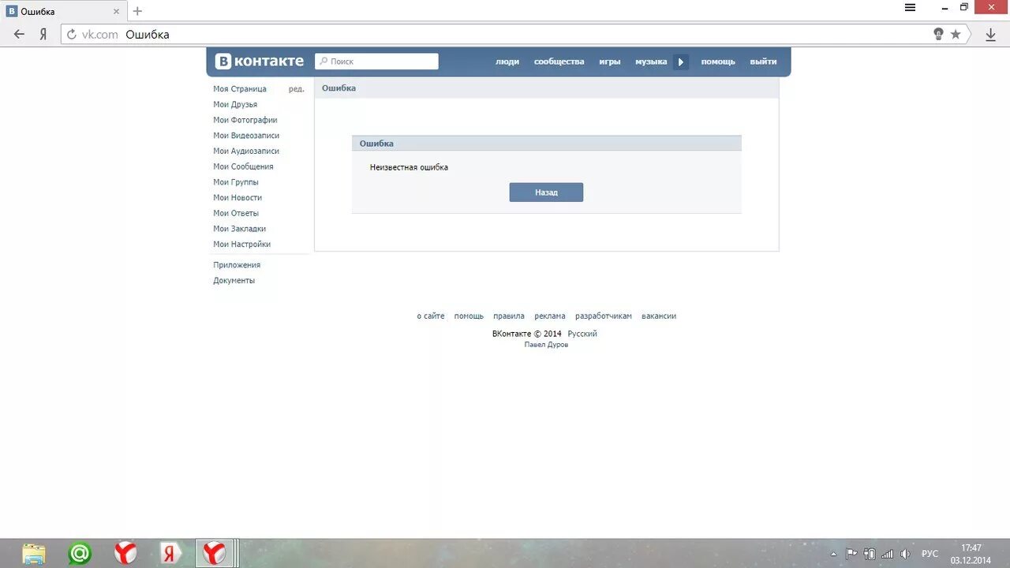Open the правила footer link
Screen dimensions: 1010x568
coord(509,316)
